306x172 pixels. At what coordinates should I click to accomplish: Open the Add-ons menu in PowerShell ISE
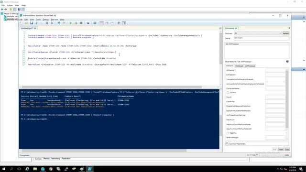[55, 20]
